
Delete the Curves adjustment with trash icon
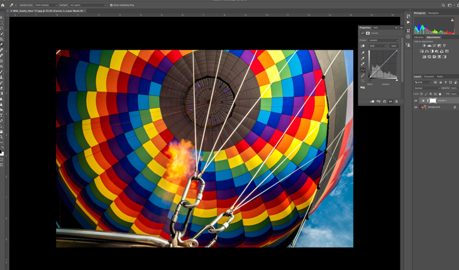coord(396,101)
